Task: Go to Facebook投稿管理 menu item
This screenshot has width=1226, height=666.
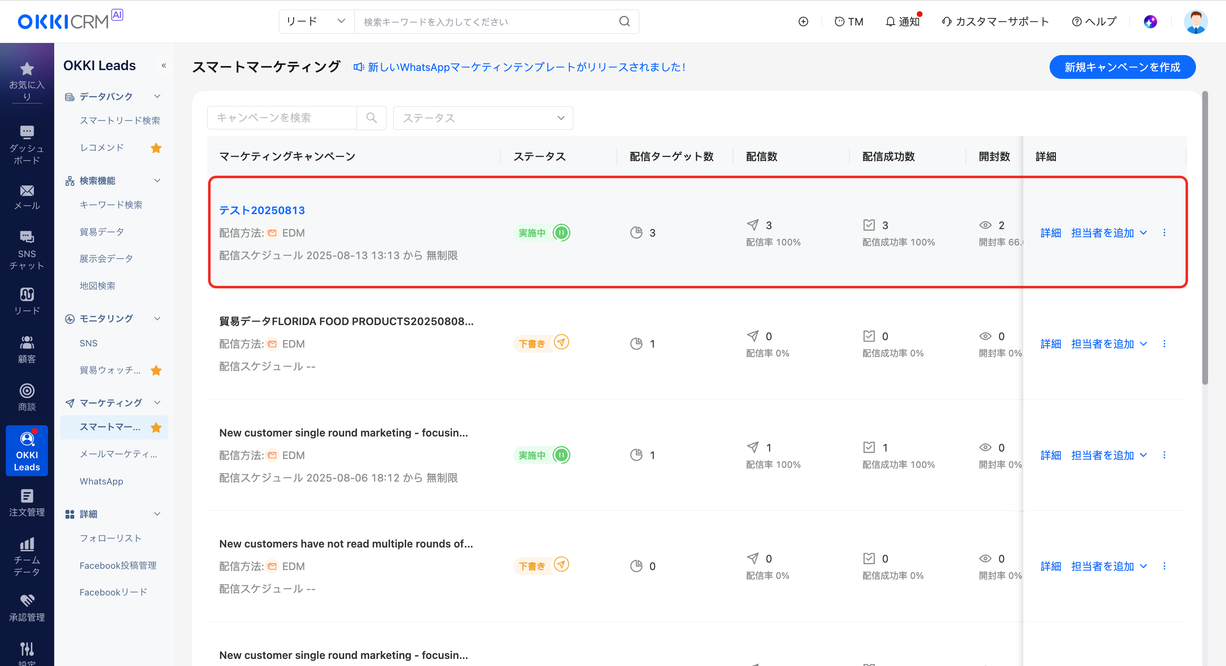Action: click(x=118, y=565)
